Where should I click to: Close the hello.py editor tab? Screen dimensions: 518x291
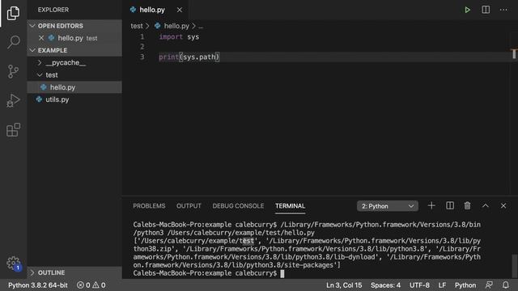click(180, 10)
